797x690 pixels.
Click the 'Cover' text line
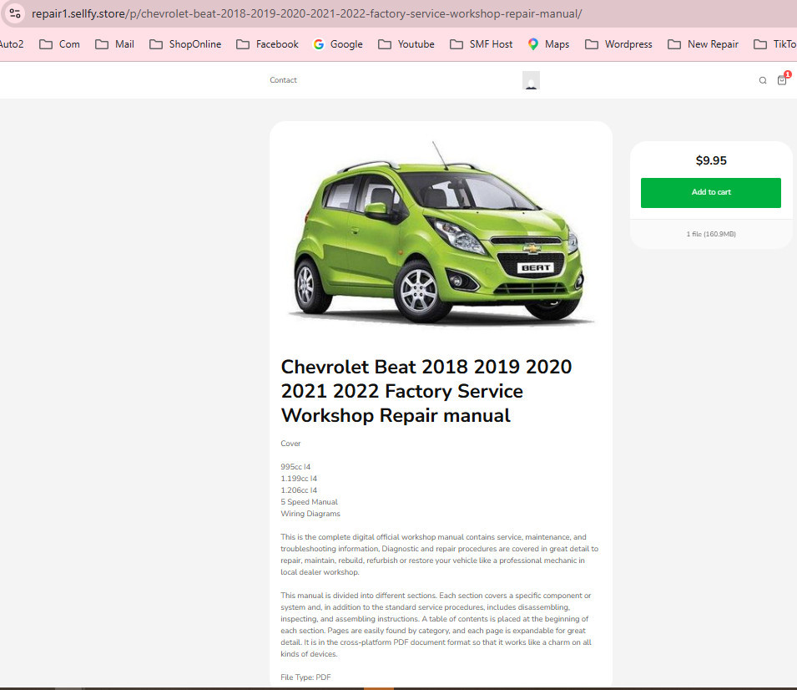290,444
